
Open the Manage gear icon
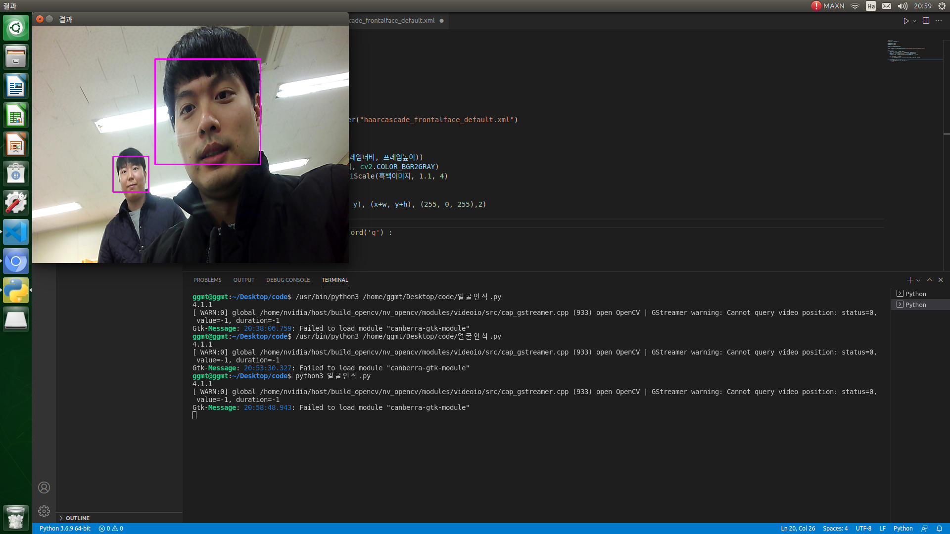(x=44, y=511)
